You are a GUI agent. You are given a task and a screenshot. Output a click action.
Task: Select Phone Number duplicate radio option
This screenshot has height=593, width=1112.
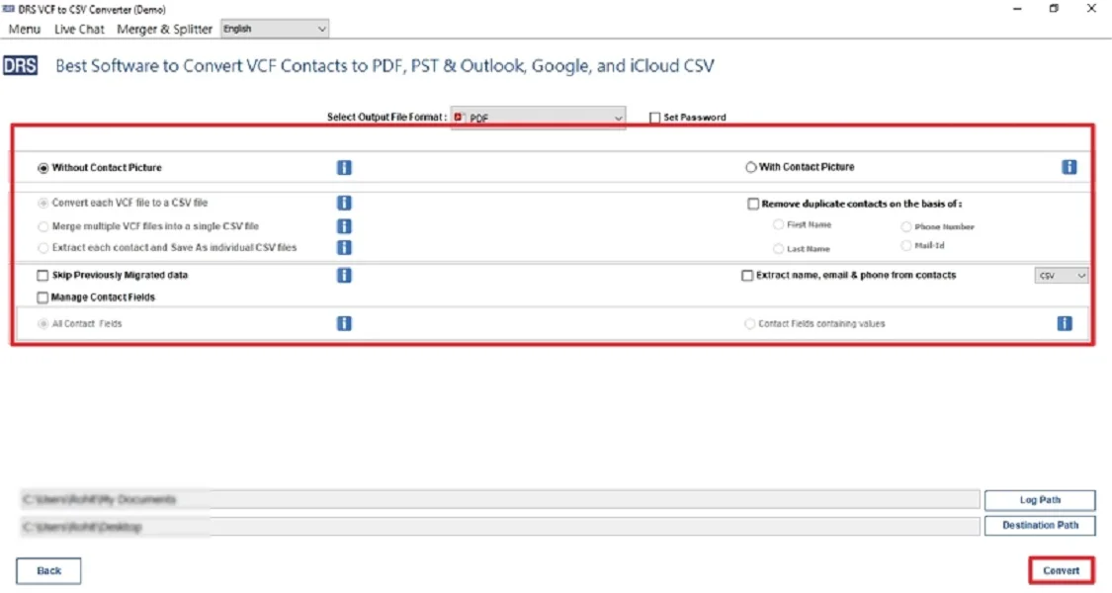pyautogui.click(x=905, y=227)
